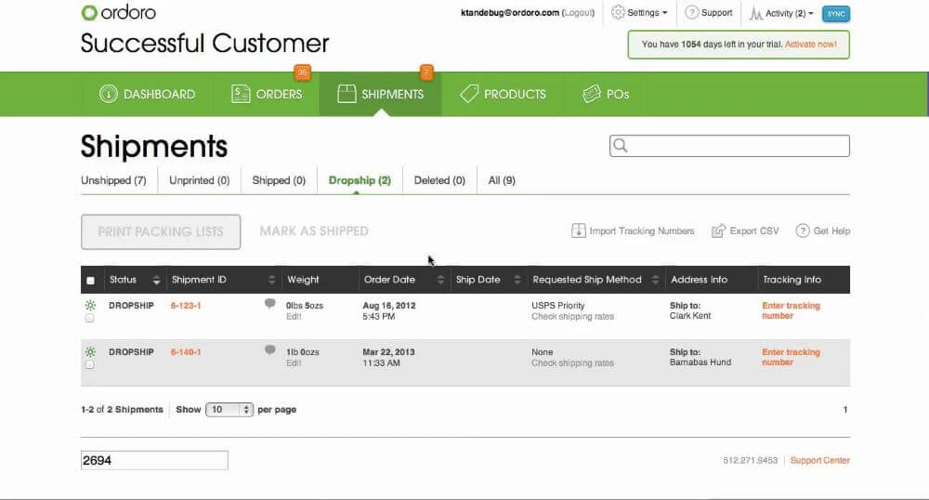Click Mark As Shipped button

pos(314,231)
